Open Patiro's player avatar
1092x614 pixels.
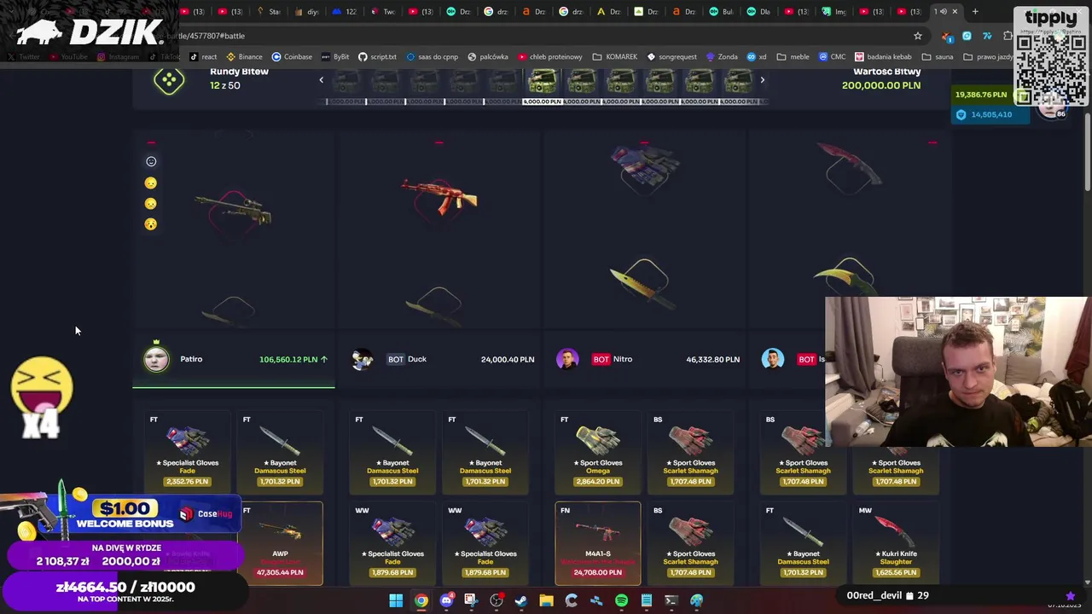tap(156, 359)
